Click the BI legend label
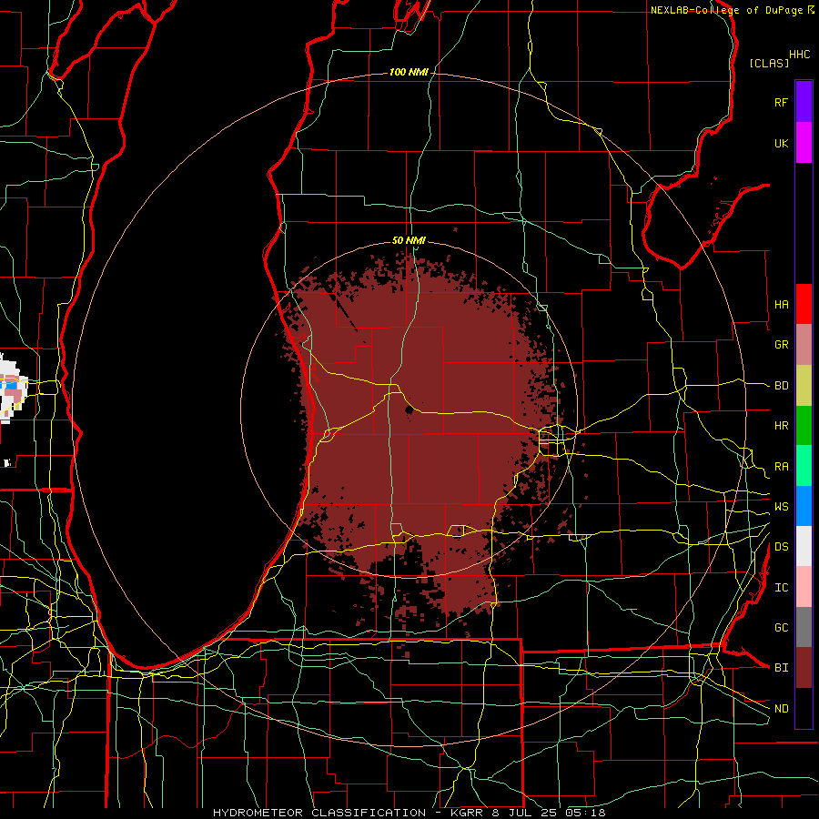The width and height of the screenshot is (819, 819). pos(781,668)
